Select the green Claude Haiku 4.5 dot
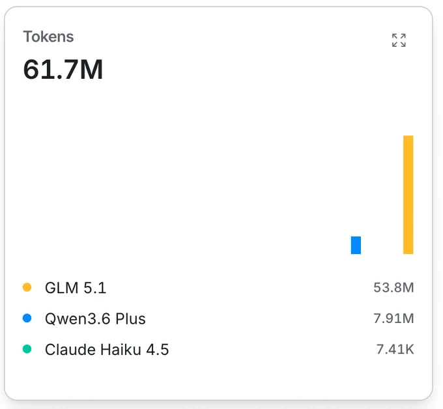Screen dimensions: 443x409 (x=27, y=349)
